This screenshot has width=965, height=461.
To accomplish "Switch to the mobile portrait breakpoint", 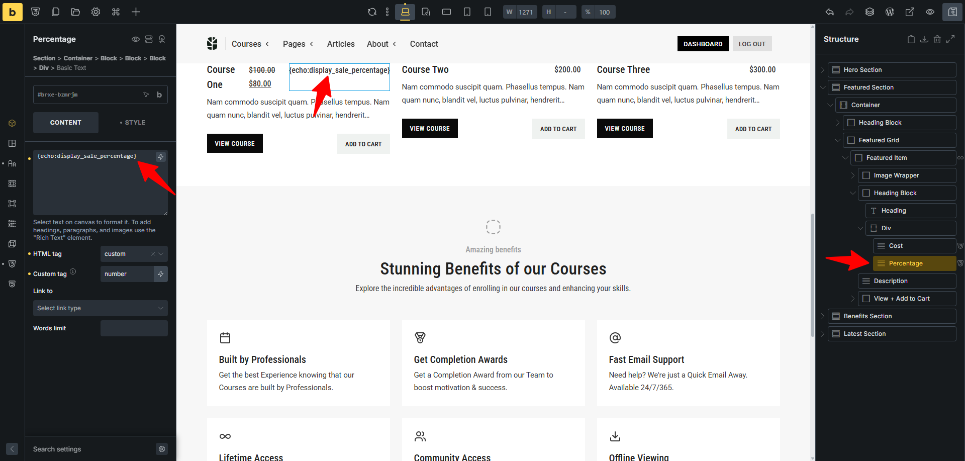I will click(487, 12).
